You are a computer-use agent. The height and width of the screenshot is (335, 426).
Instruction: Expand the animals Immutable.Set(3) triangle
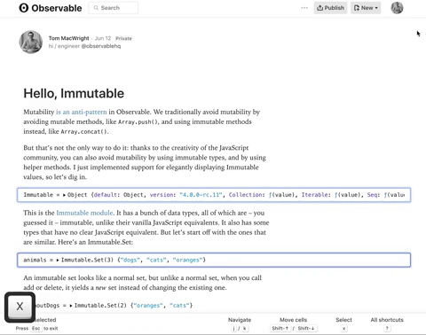[x=58, y=261]
